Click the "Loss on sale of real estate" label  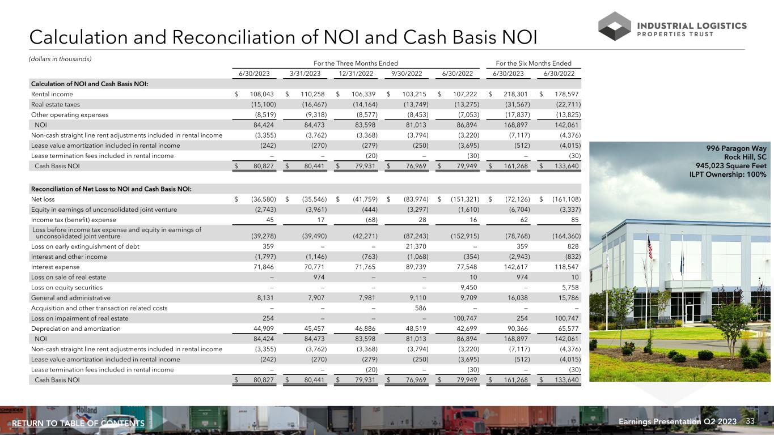coord(68,277)
